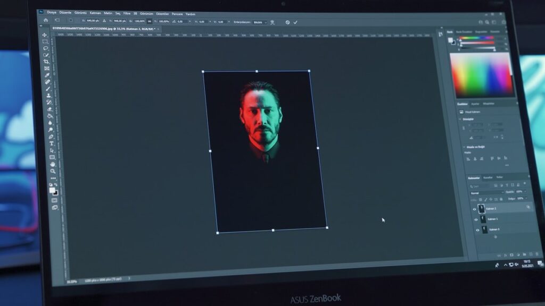Image resolution: width=545 pixels, height=306 pixels.
Task: Select the Brush tool
Action: pos(48,89)
